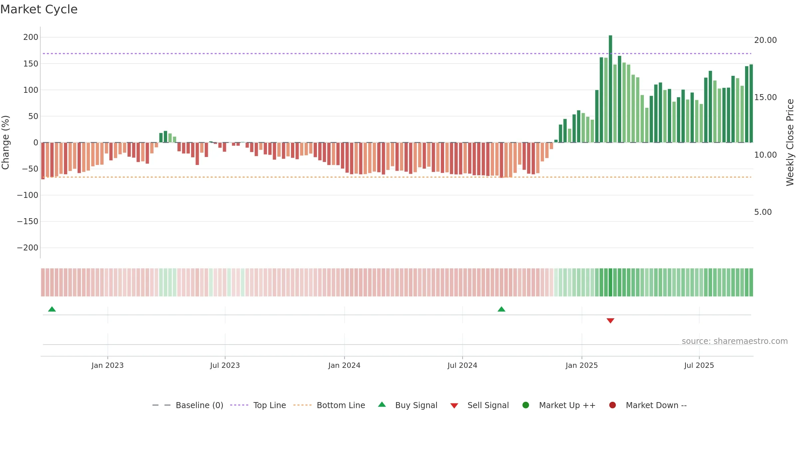Image resolution: width=799 pixels, height=449 pixels.
Task: Click the 15.00 price tick label
Action: tap(765, 97)
